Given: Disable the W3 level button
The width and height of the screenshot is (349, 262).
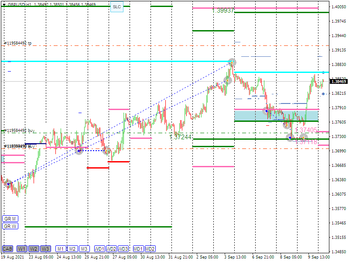Looking at the screenshot, I should pyautogui.click(x=45, y=249).
